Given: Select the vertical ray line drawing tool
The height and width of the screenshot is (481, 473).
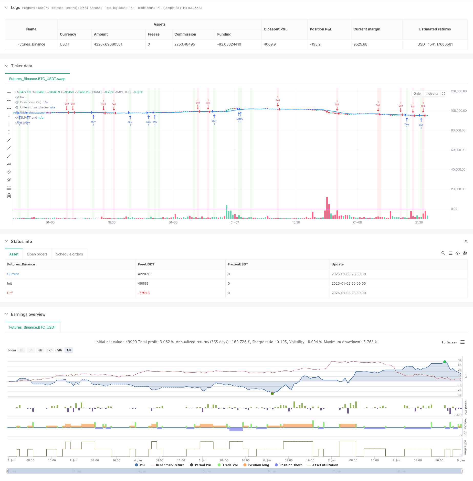Looking at the screenshot, I should (x=9, y=124).
